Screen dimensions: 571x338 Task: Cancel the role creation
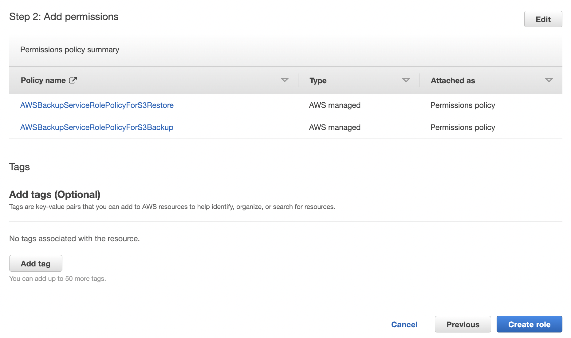404,324
